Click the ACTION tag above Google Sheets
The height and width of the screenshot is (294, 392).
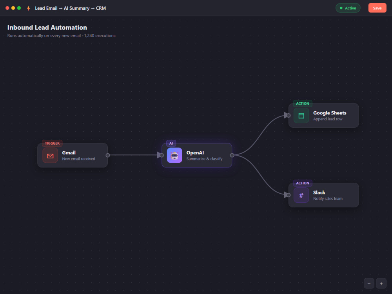coord(303,103)
